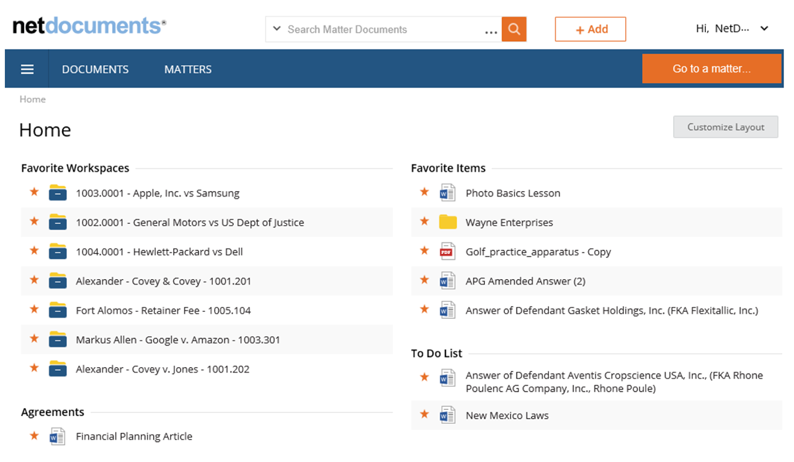
Task: Click the Go to a matter button
Action: (711, 69)
